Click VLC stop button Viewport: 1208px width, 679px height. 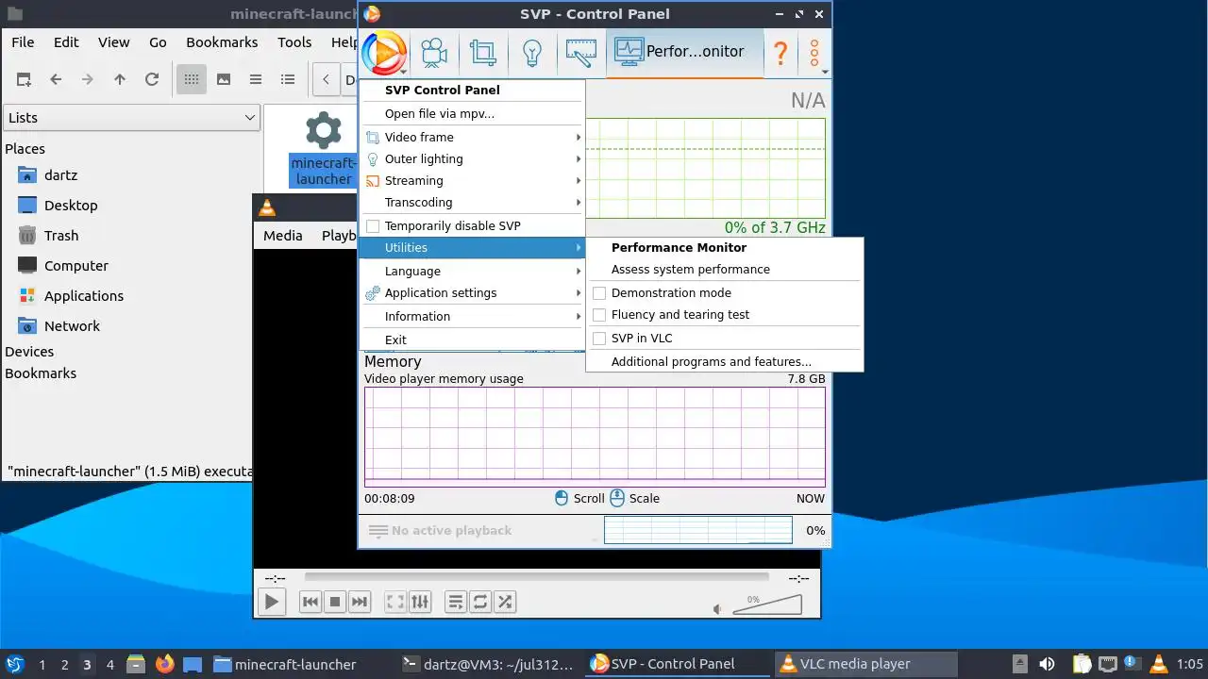pyautogui.click(x=334, y=602)
